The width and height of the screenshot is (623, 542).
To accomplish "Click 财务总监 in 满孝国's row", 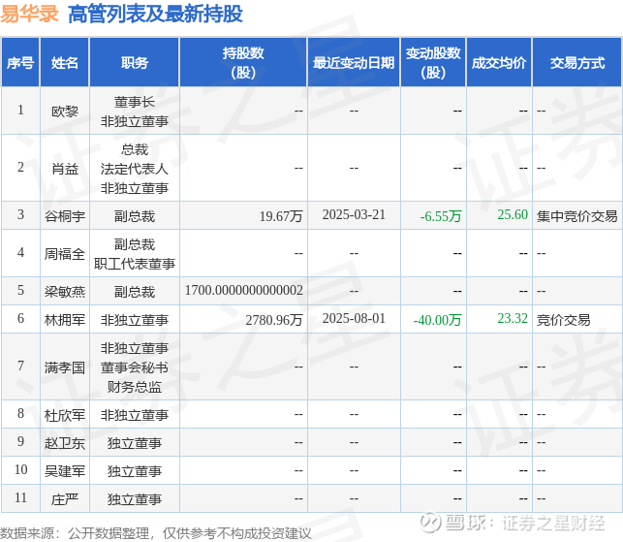I will [x=135, y=387].
